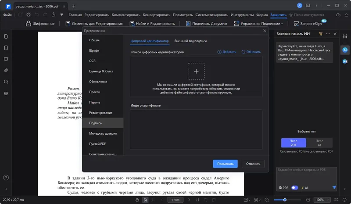Image resolution: width=351 pixels, height=204 pixels.
Task: Switch to the Систематизировать tab
Action: click(211, 15)
